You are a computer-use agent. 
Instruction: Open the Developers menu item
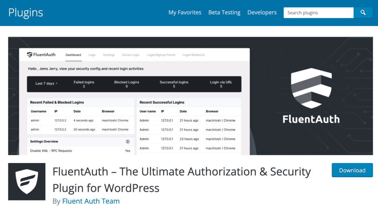262,13
